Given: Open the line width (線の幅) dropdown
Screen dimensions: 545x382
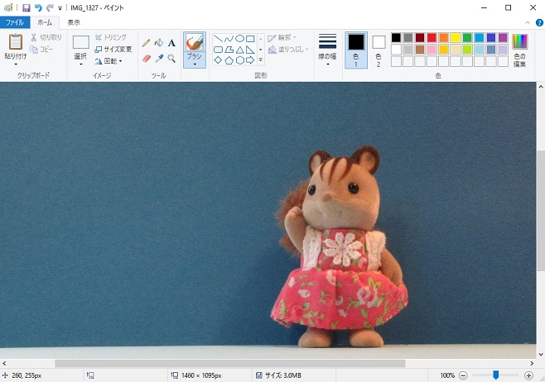Looking at the screenshot, I should 327,50.
